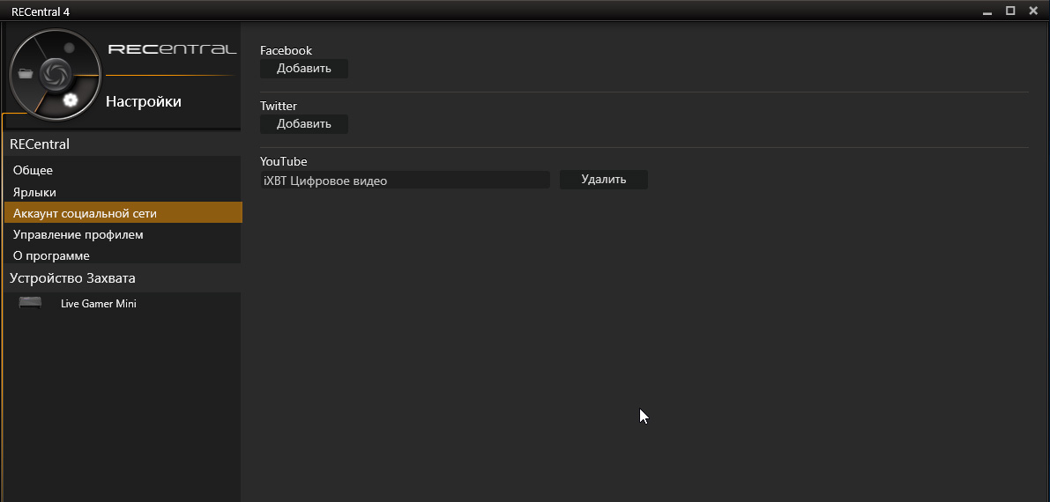
Task: Select Live Gamer Mini device entry
Action: coord(98,304)
